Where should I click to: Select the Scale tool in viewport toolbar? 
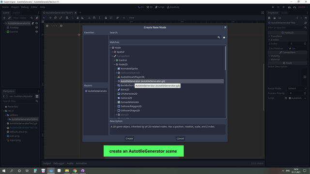pos(61,18)
